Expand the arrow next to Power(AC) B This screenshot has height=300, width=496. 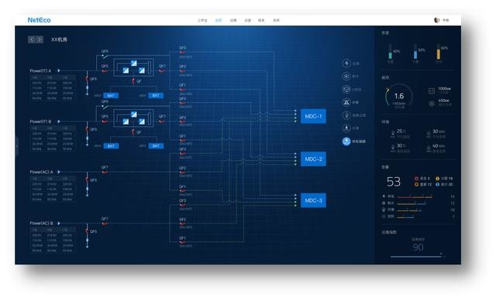(59, 223)
